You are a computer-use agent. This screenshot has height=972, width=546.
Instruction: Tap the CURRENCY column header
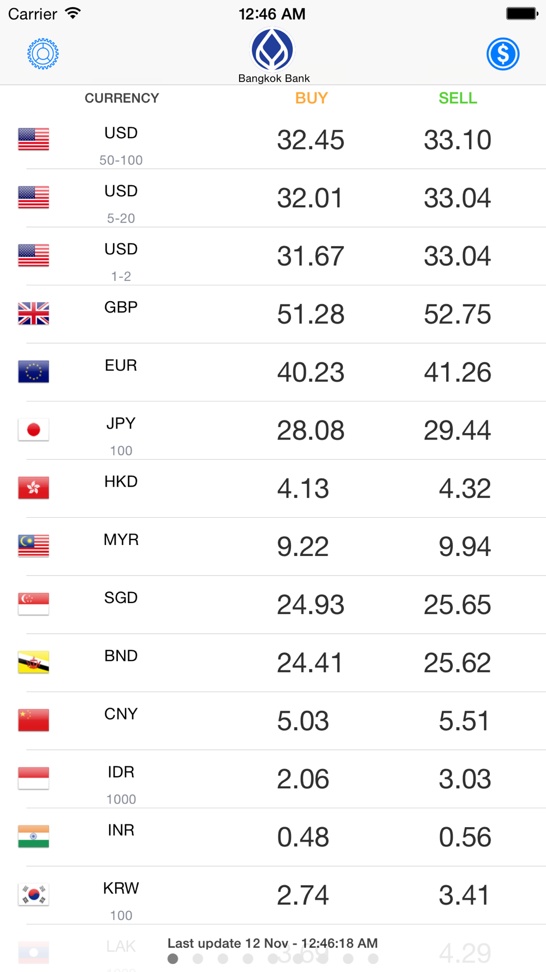[122, 98]
